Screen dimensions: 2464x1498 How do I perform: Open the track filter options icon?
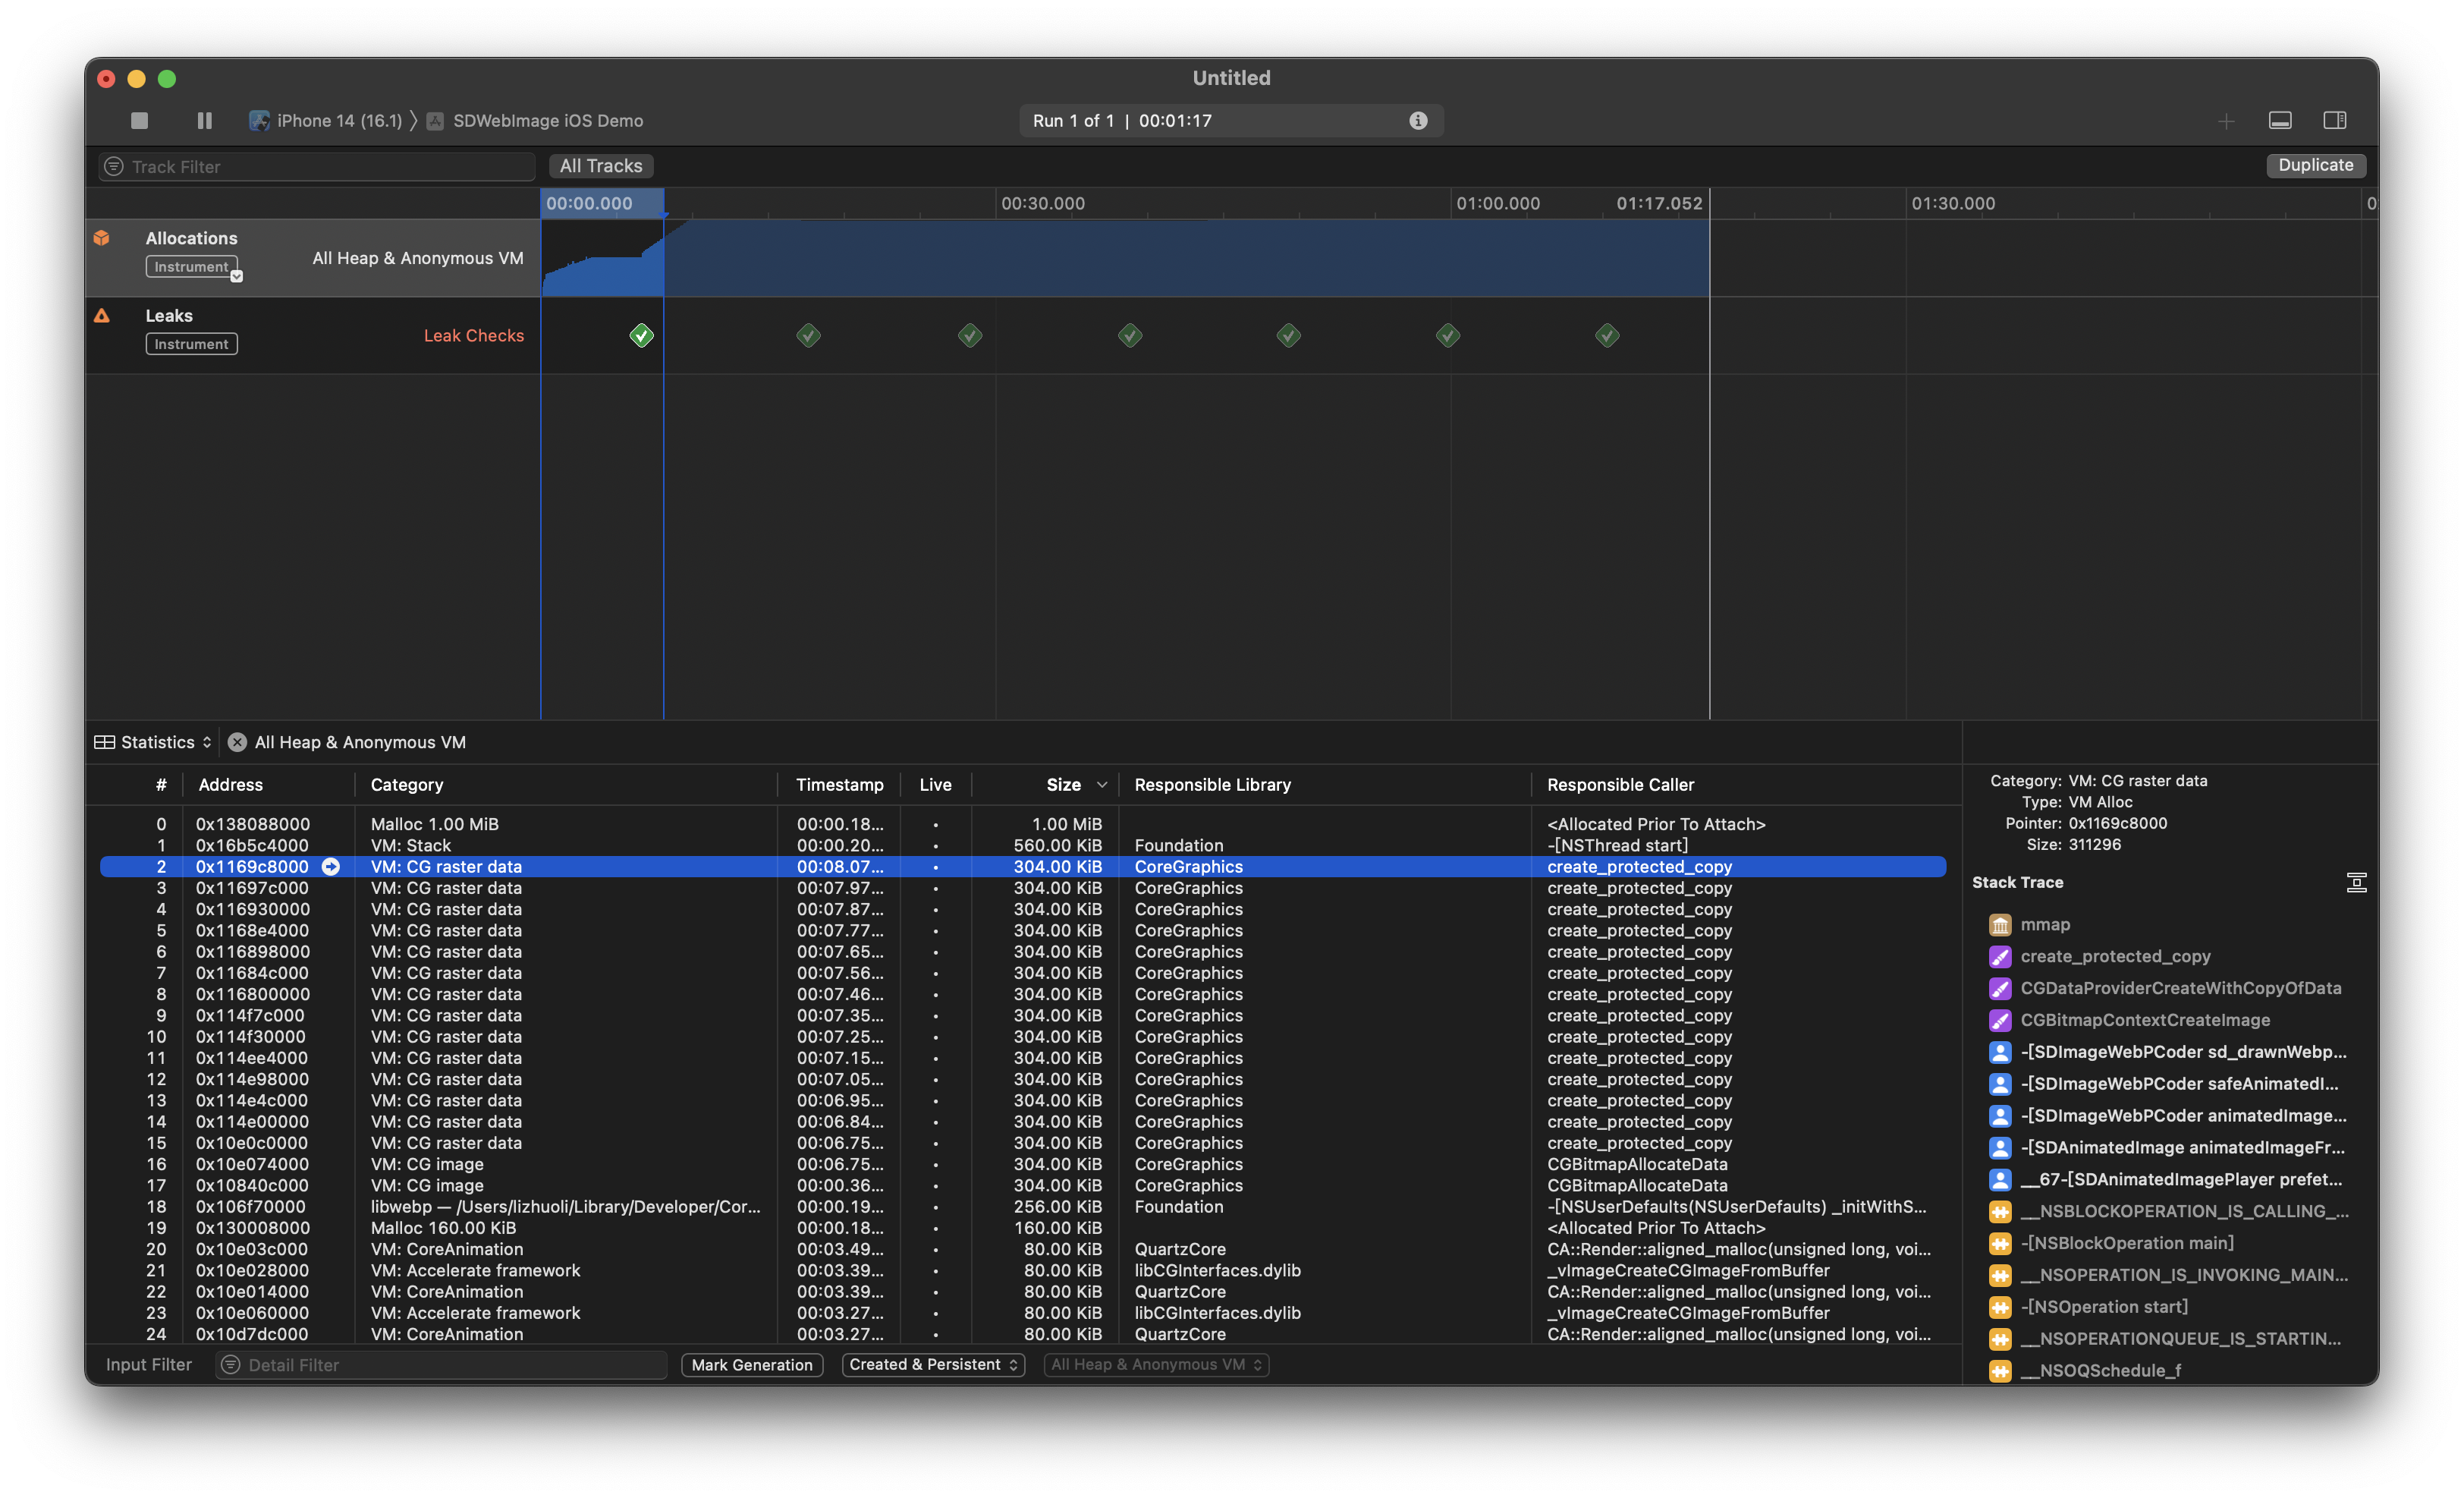pyautogui.click(x=114, y=166)
